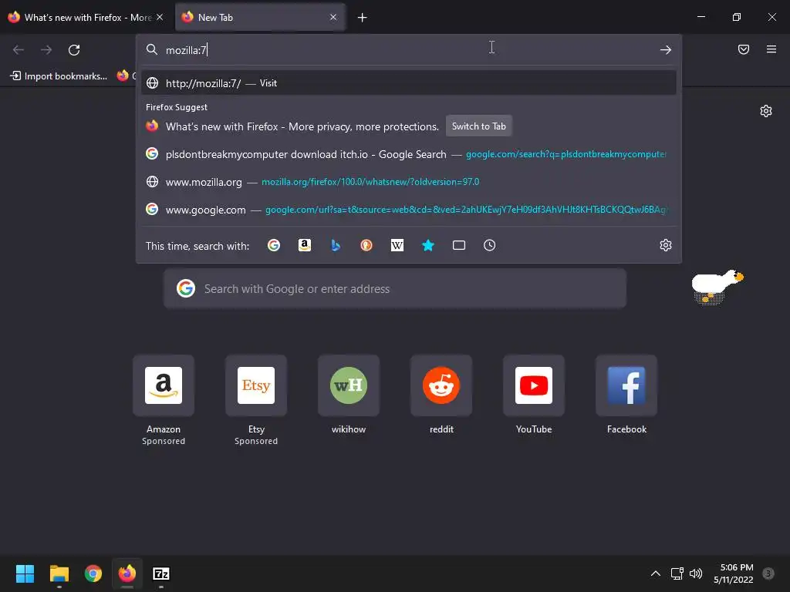
Task: Search this time with DuckDuckGo icon
Action: (x=366, y=245)
